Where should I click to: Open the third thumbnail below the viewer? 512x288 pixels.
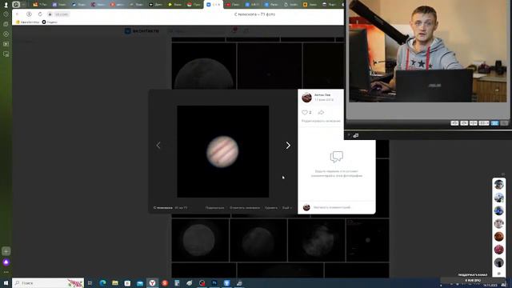(316, 240)
